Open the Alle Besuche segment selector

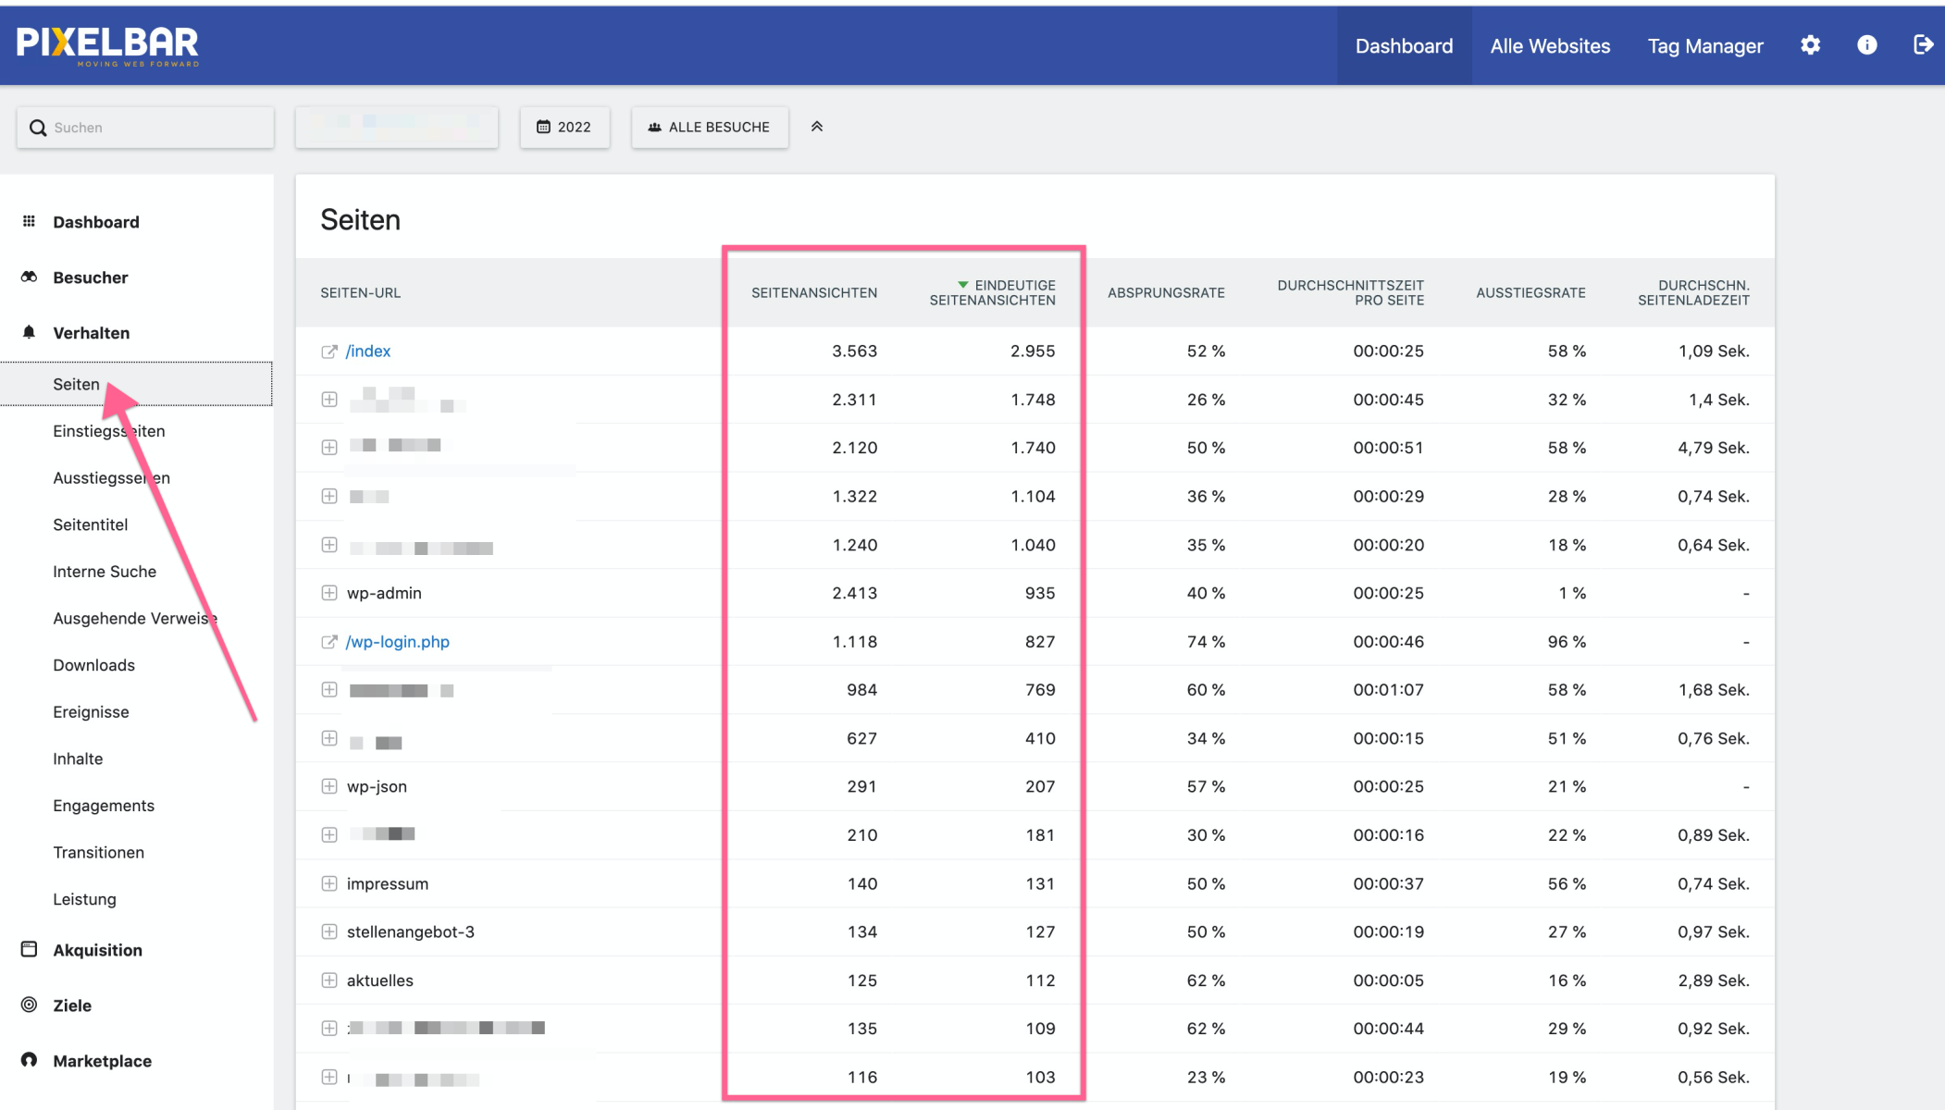pyautogui.click(x=710, y=127)
